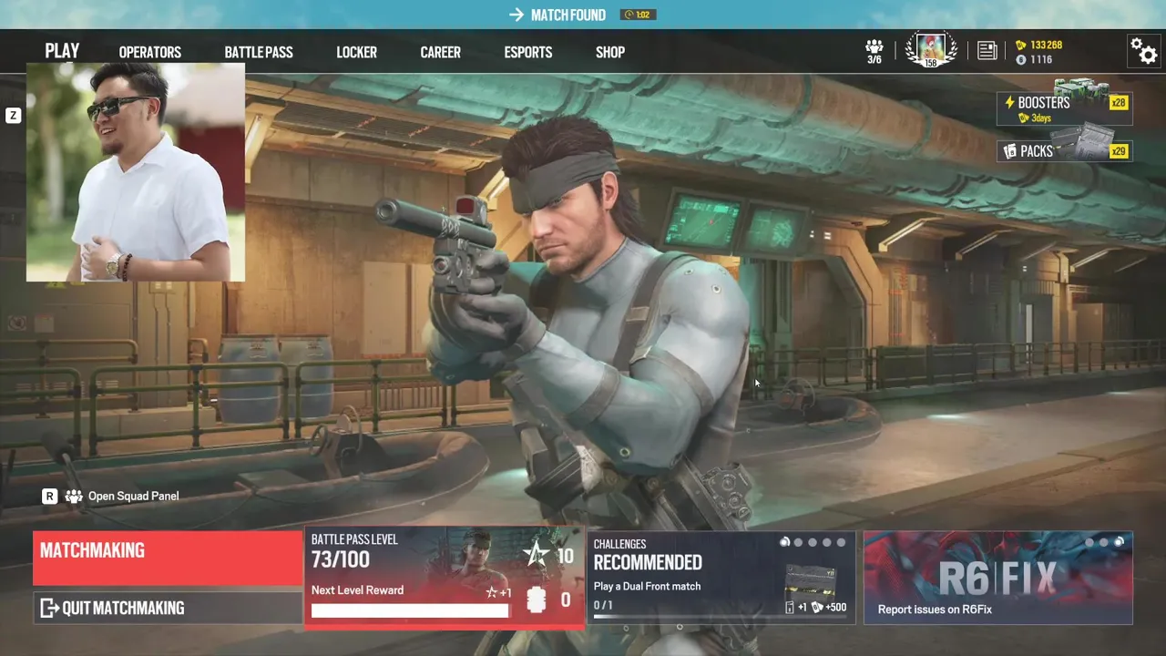The height and width of the screenshot is (656, 1166).
Task: Click the 'Play a Dual Front match' text
Action: pos(647,587)
